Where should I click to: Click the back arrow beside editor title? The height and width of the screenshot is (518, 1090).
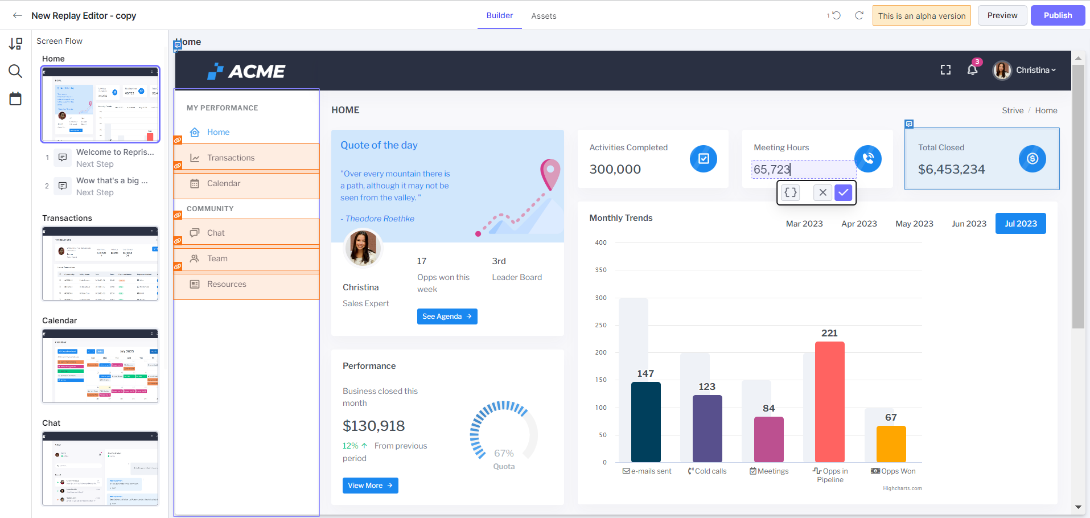coord(18,15)
